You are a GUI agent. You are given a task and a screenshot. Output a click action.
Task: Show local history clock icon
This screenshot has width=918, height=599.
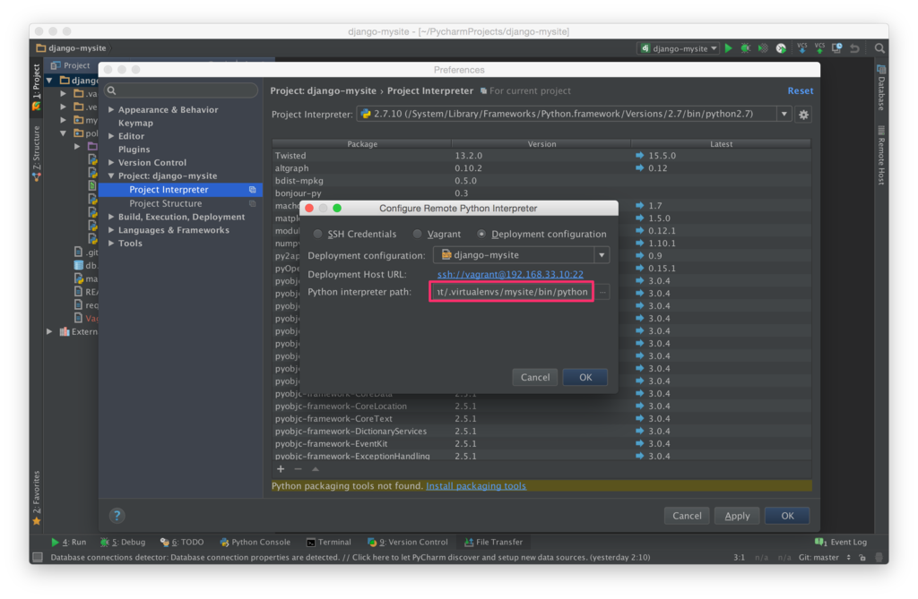pyautogui.click(x=836, y=48)
